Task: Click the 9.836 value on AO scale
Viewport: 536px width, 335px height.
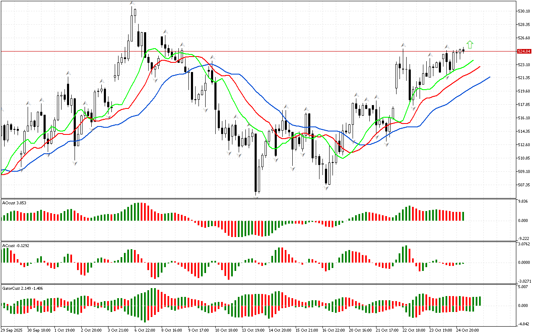Action: (523, 201)
